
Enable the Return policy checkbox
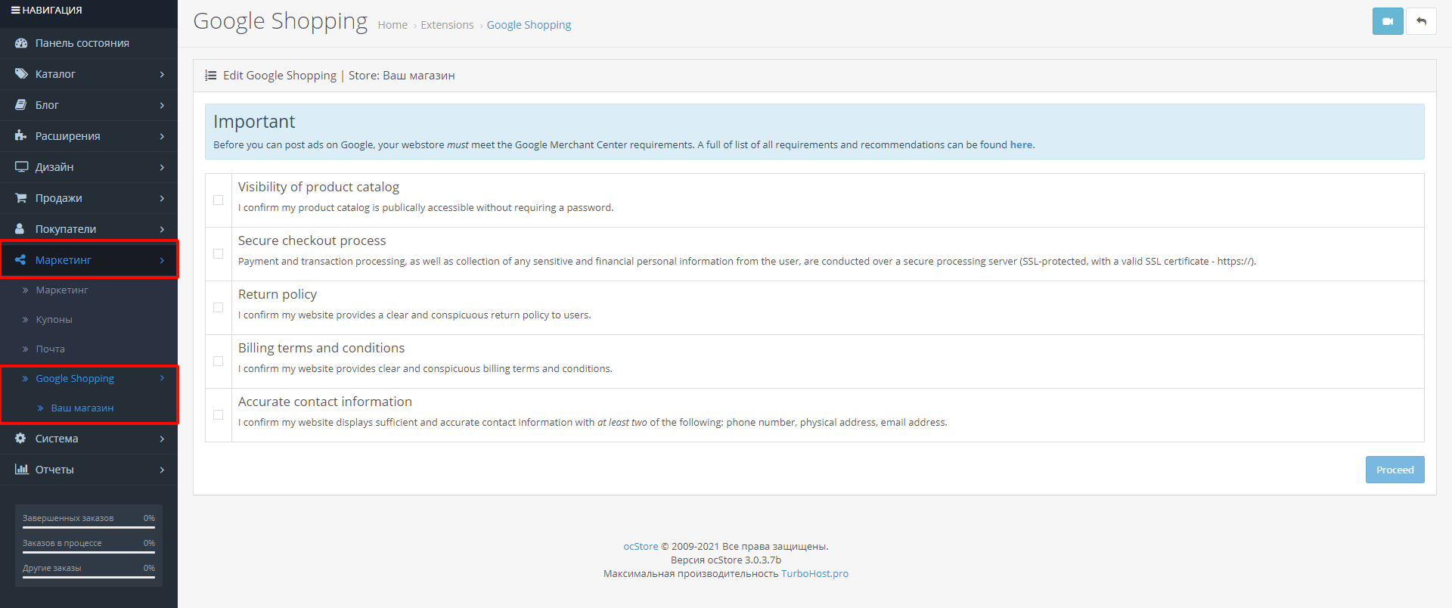(219, 308)
